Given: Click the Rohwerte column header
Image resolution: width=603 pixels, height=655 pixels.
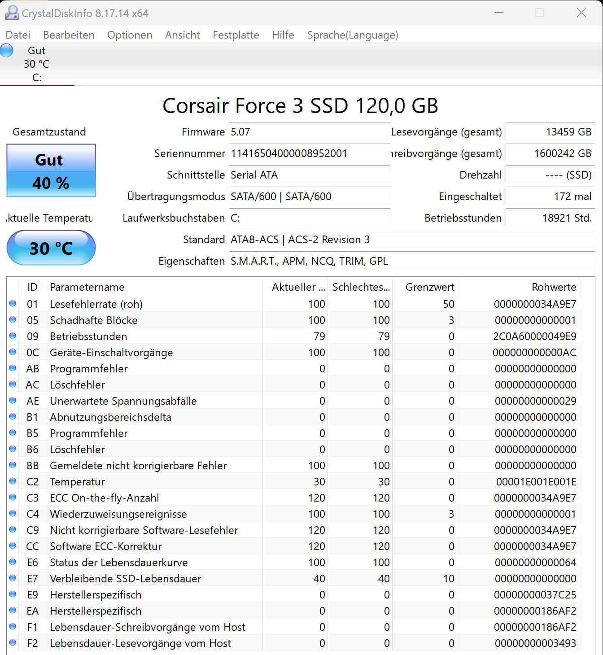Looking at the screenshot, I should point(518,287).
